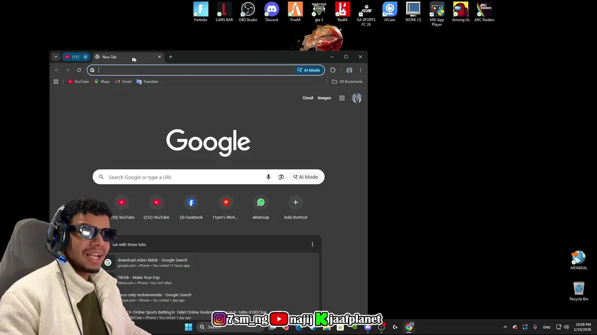Open the whatssap shortcut
The height and width of the screenshot is (335, 597).
tap(261, 208)
